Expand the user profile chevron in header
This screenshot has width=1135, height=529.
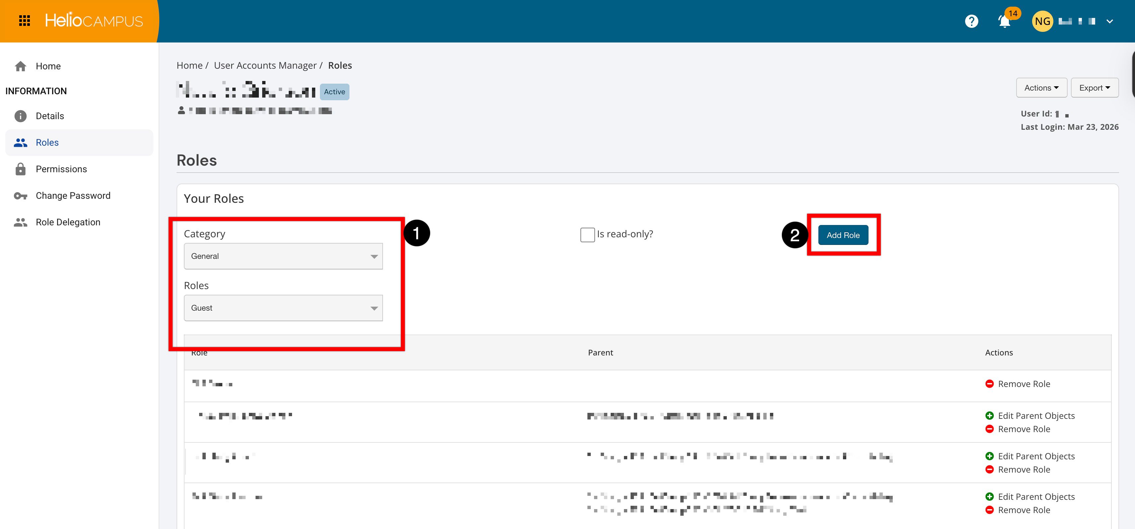pos(1109,21)
